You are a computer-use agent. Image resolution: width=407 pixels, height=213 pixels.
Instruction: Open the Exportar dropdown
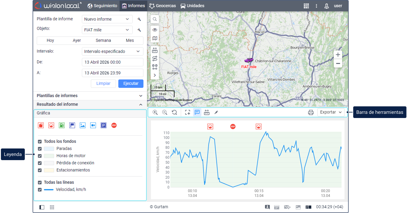(331, 112)
